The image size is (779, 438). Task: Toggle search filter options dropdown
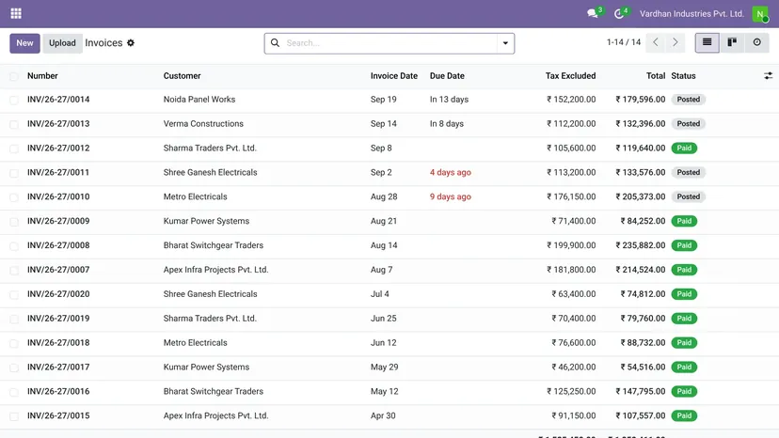click(x=505, y=43)
